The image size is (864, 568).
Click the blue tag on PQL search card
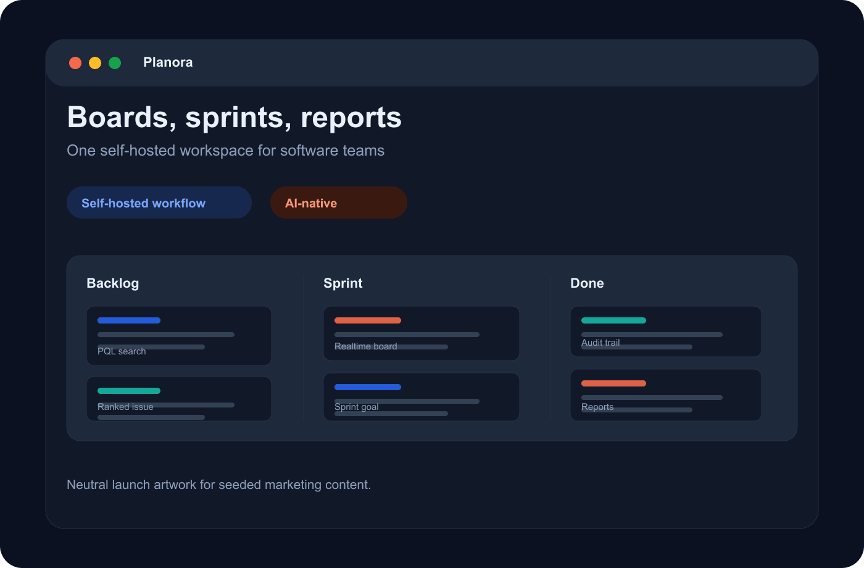coord(129,320)
